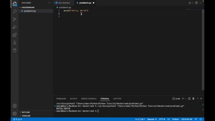Change end of line sequence LF
The width and height of the screenshot is (215, 121).
pos(169,119)
